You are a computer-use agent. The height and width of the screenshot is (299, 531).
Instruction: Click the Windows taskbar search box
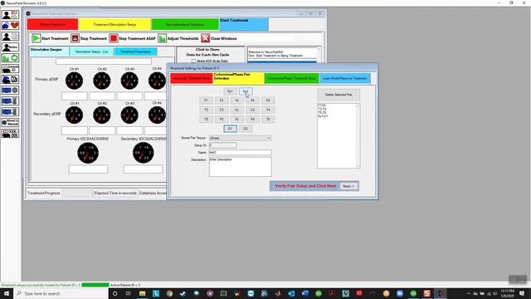[61, 293]
